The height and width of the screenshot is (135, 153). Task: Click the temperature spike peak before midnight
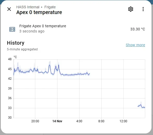(x=49, y=65)
